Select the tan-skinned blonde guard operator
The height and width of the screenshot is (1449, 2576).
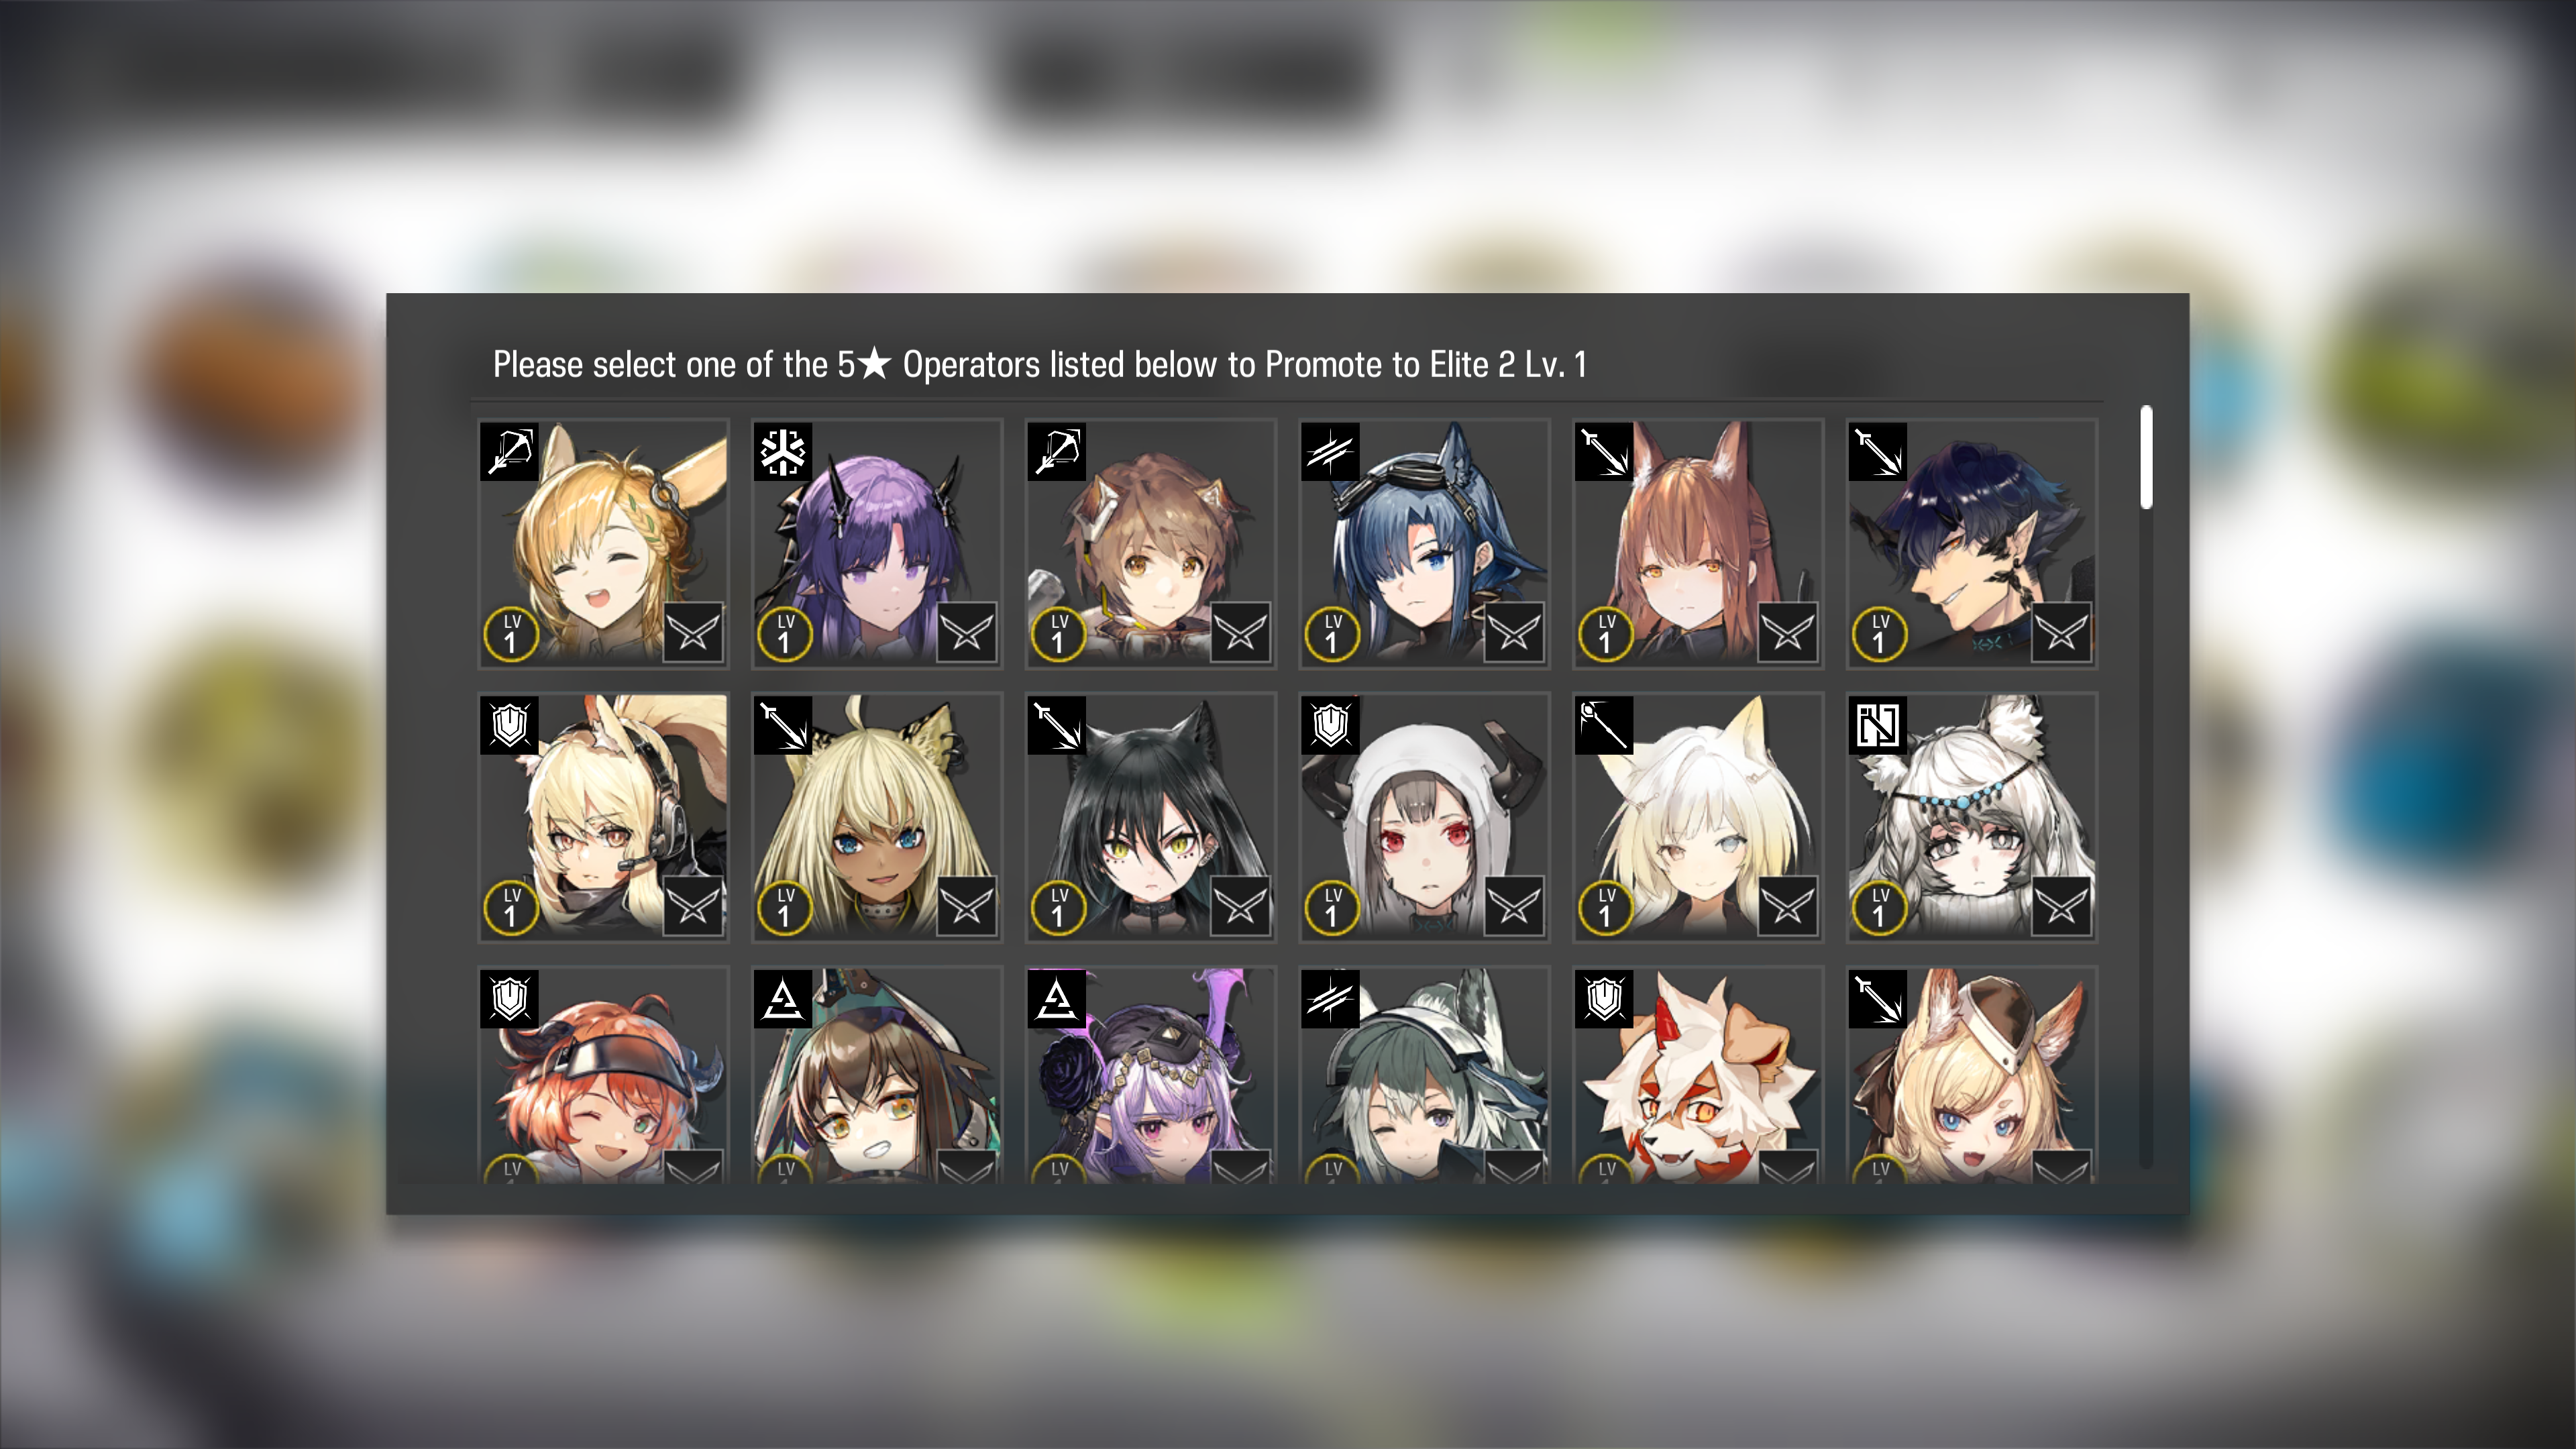(x=877, y=817)
